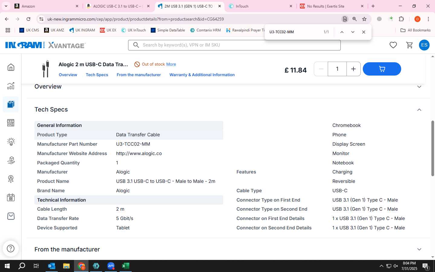Switch to No Results Exertis tab
The height and width of the screenshot is (272, 435).
tap(332, 6)
